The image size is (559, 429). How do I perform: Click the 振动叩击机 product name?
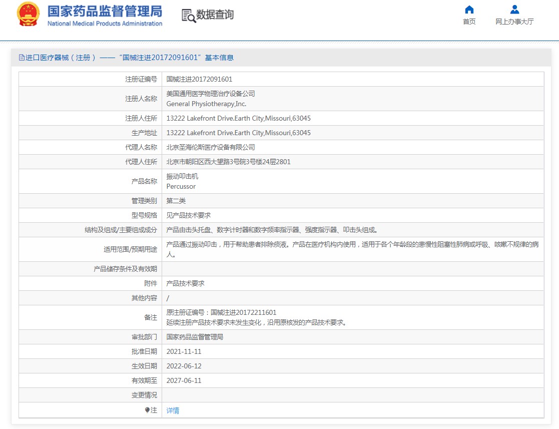click(x=182, y=176)
